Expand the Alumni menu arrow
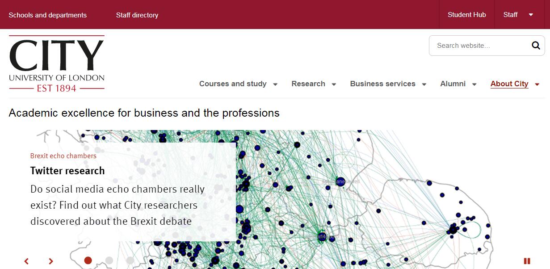This screenshot has height=269, width=550. (x=474, y=84)
